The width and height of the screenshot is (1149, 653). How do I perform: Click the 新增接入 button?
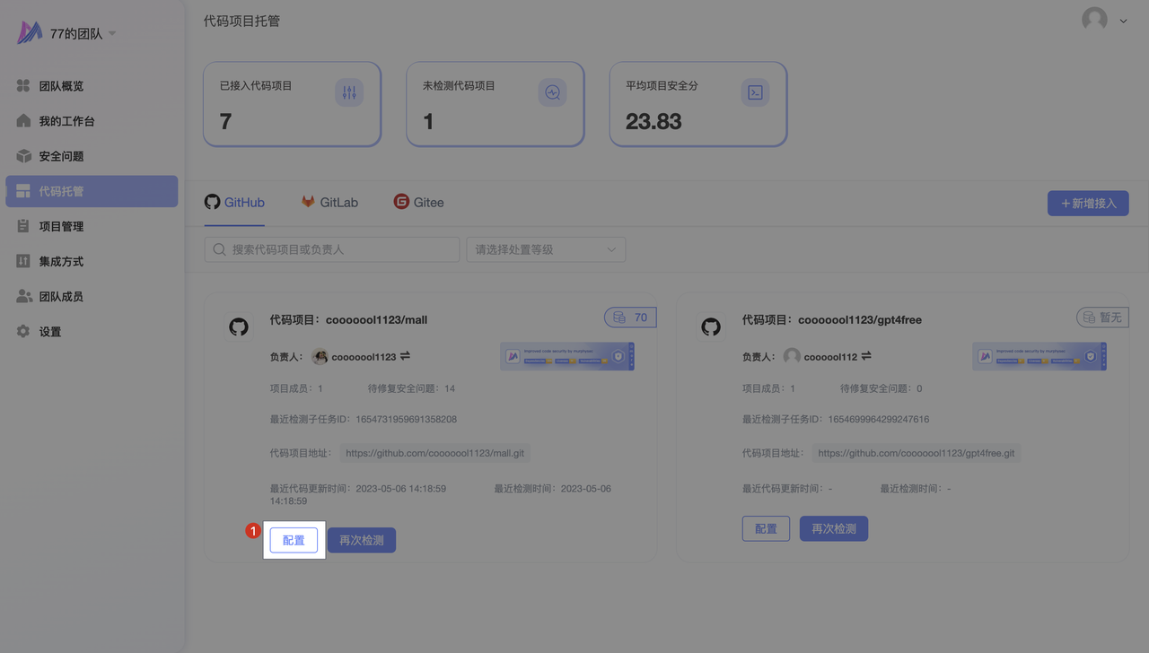(x=1088, y=203)
